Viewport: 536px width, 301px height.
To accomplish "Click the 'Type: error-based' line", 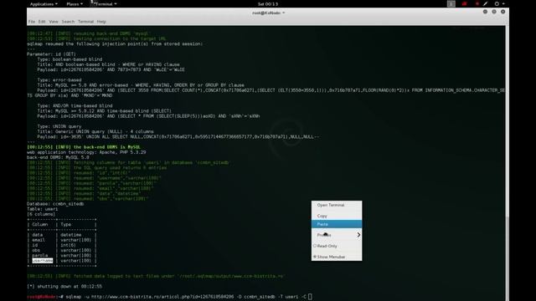I will tap(59, 80).
